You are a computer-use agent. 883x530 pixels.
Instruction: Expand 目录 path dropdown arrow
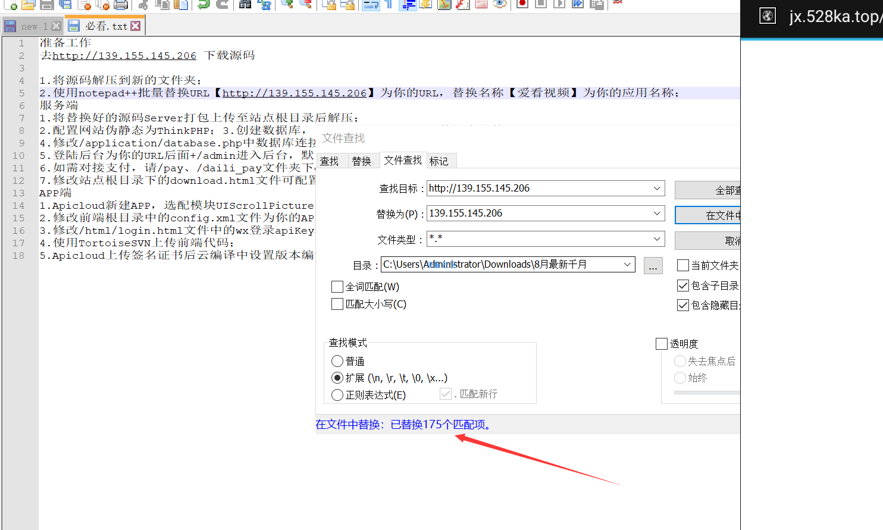pos(627,265)
